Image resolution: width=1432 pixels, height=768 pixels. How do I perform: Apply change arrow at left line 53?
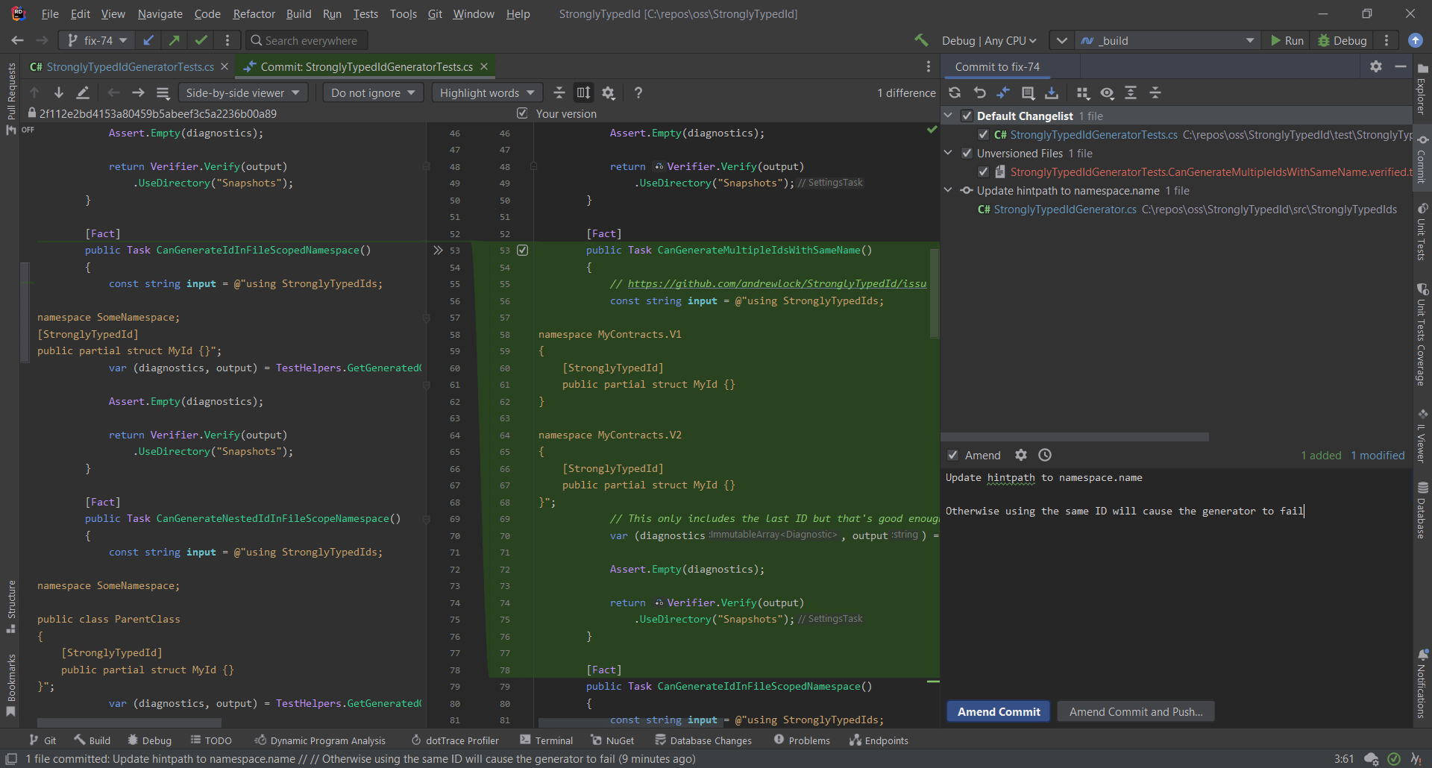click(438, 250)
